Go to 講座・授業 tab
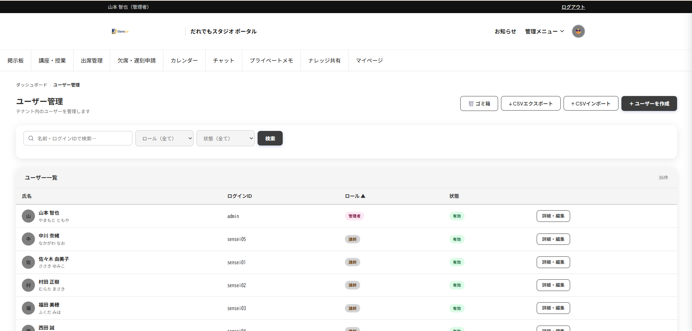The width and height of the screenshot is (692, 331). 52,60
